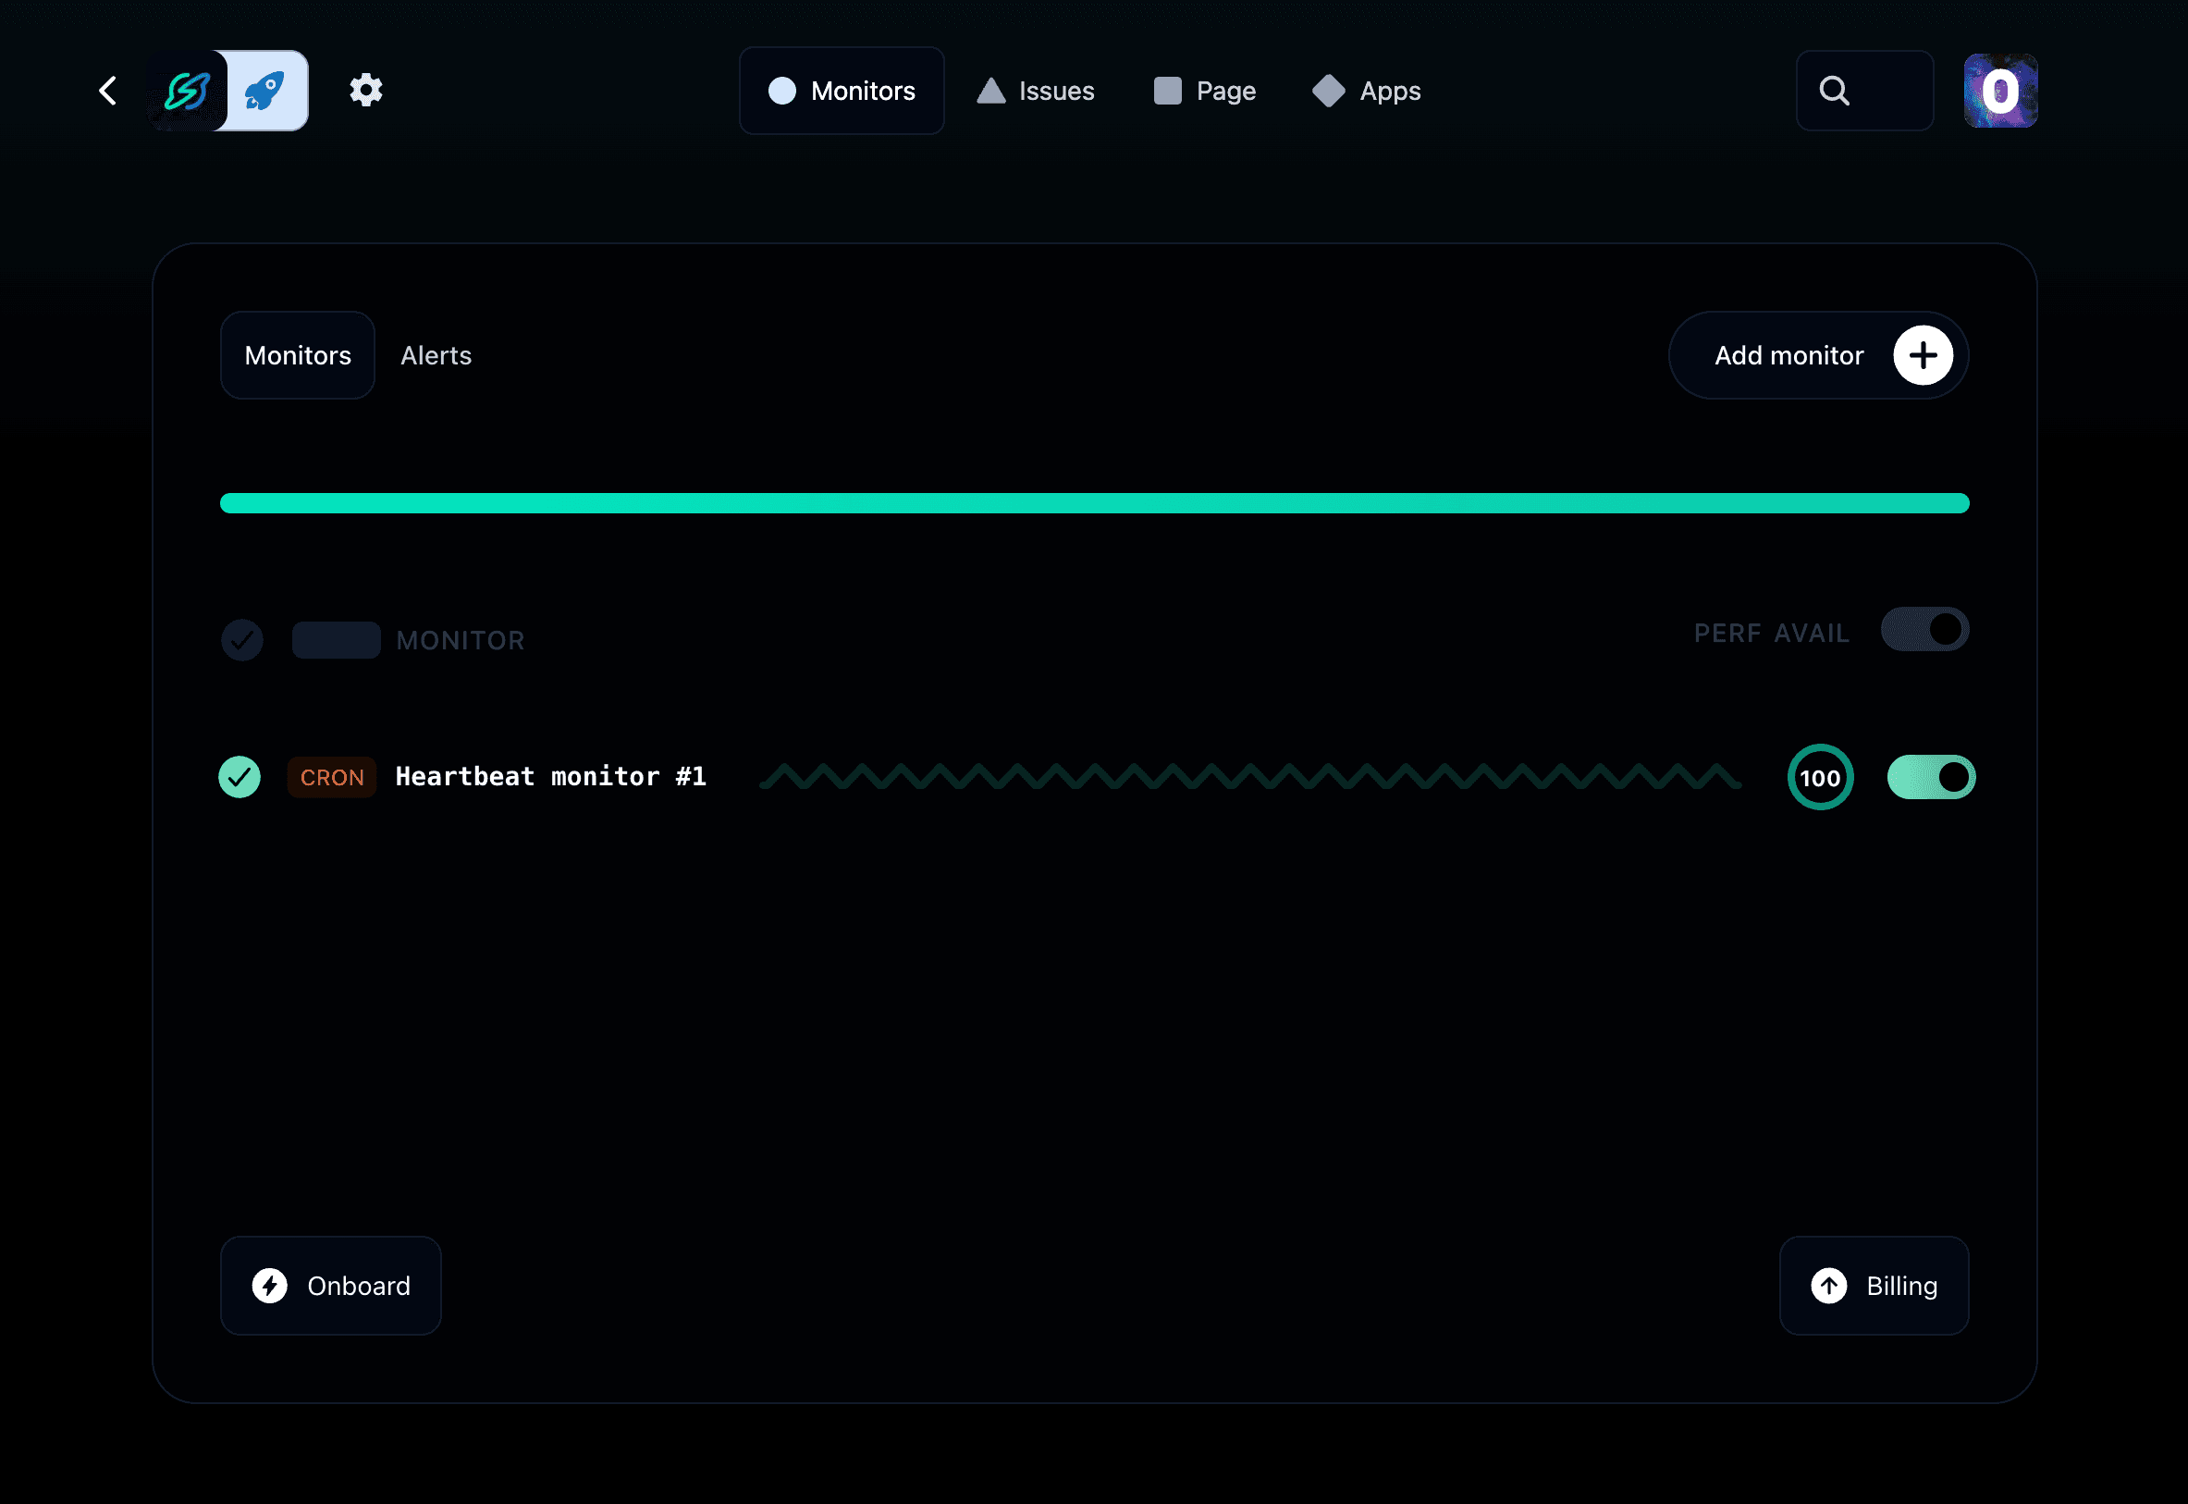
Task: Check the Heartbeat monitor #1 checkbox
Action: (x=240, y=778)
